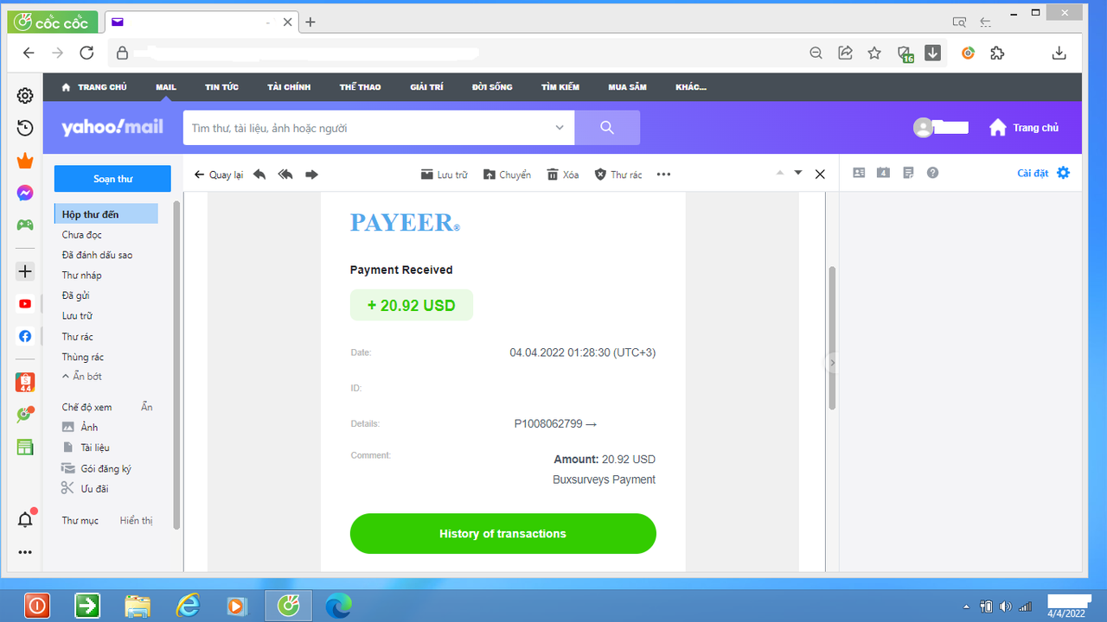This screenshot has height=622, width=1107.
Task: Open help question mark icon
Action: [932, 173]
